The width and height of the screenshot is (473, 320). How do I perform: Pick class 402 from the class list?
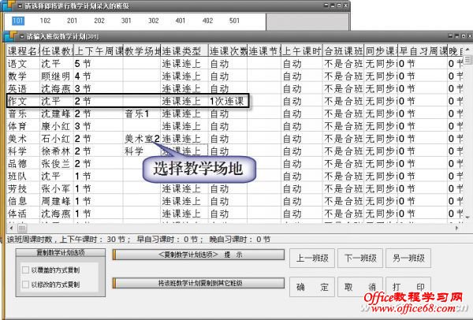click(x=207, y=20)
